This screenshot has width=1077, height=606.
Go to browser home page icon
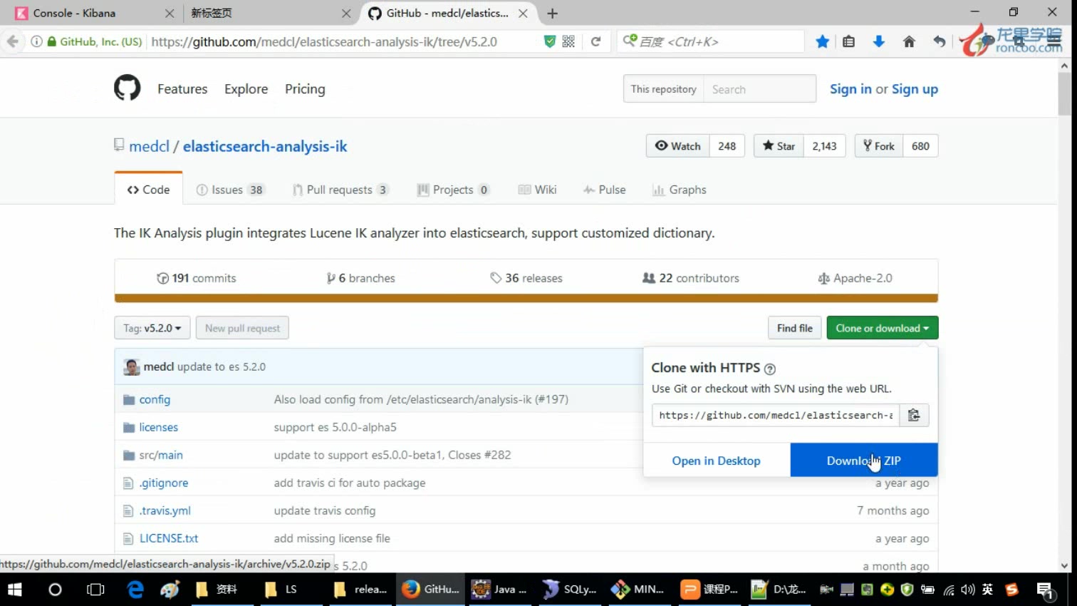[909, 41]
